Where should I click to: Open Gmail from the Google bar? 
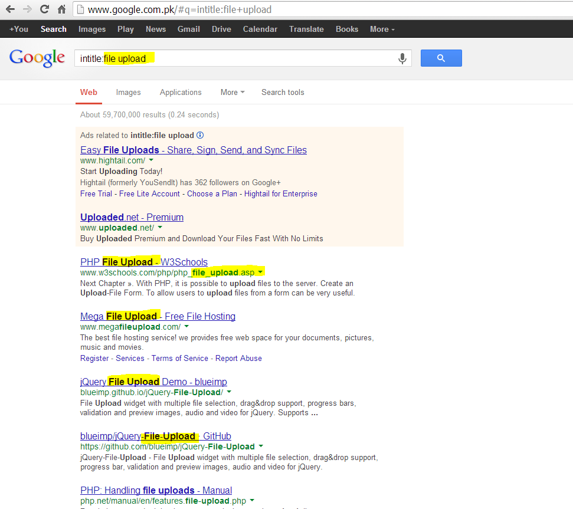tap(189, 29)
